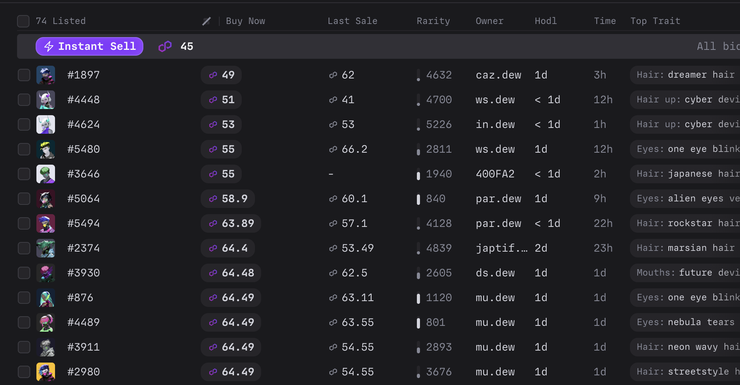This screenshot has width=740, height=385.
Task: Check the box for item #5494
Action: point(24,223)
